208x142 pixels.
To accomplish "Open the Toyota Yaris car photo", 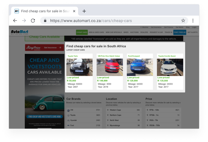I will pos(79,67).
